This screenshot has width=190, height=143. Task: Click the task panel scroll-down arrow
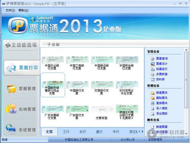click(x=186, y=134)
